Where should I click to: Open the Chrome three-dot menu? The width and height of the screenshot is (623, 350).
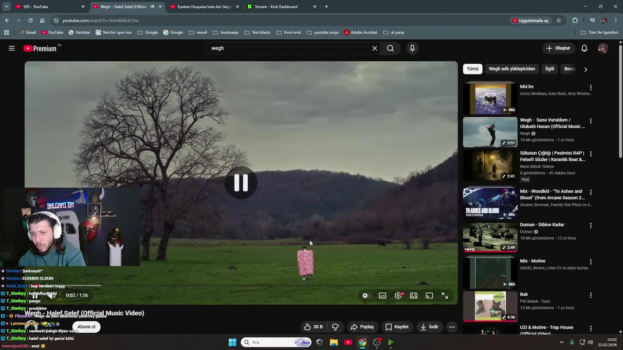[x=616, y=20]
